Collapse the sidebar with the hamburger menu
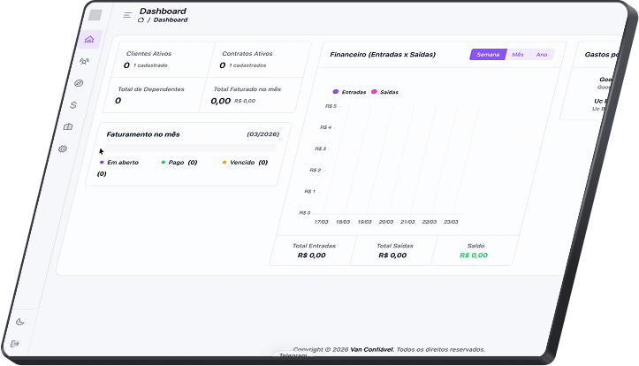This screenshot has height=366, width=639. (127, 15)
